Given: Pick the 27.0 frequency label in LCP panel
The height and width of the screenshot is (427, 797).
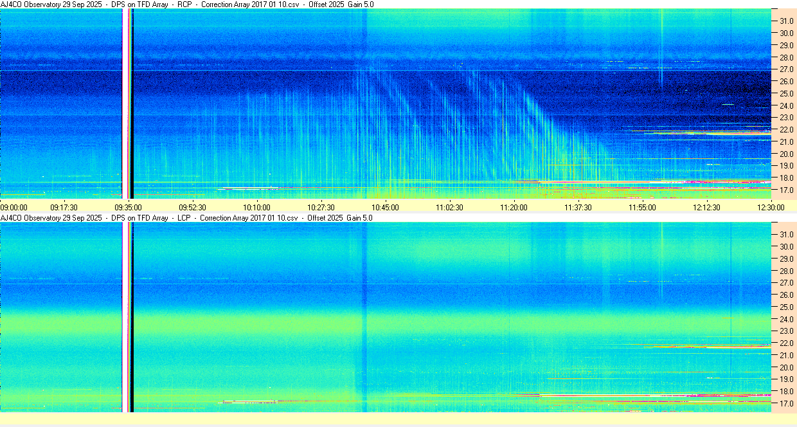Looking at the screenshot, I should [786, 283].
